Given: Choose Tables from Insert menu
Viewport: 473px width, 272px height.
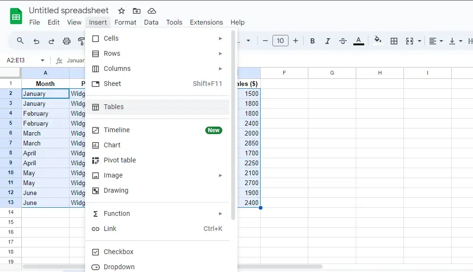Looking at the screenshot, I should [x=158, y=107].
